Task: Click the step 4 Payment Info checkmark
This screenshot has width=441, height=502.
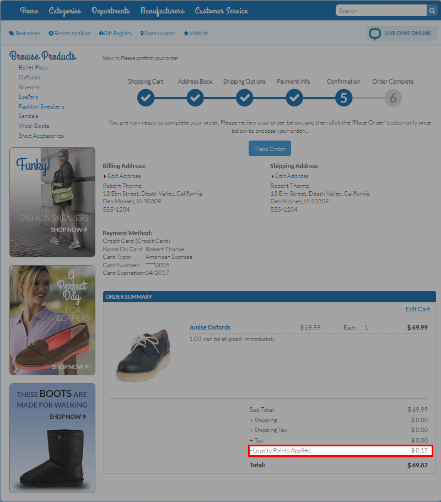Action: point(294,98)
